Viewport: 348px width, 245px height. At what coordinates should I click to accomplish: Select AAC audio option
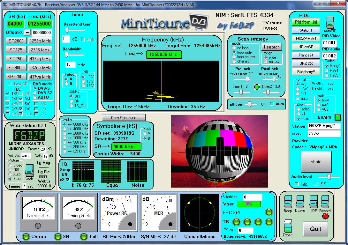pos(319,105)
